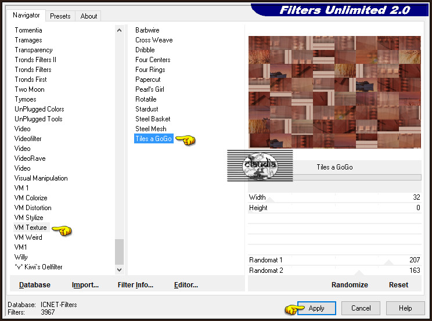Viewport: 432px width, 321px height.
Task: Choose the Rotatile filter
Action: click(x=146, y=99)
